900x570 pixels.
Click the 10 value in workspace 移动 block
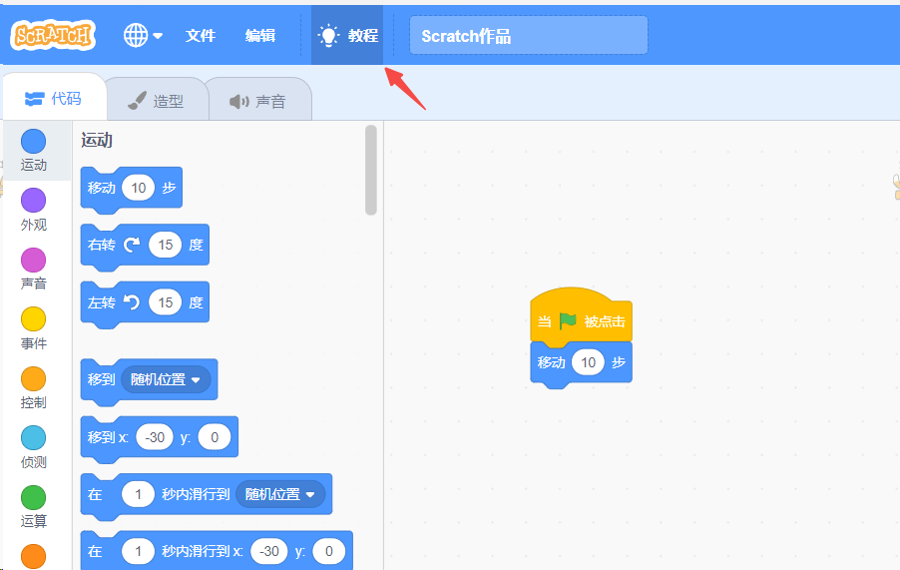(589, 362)
